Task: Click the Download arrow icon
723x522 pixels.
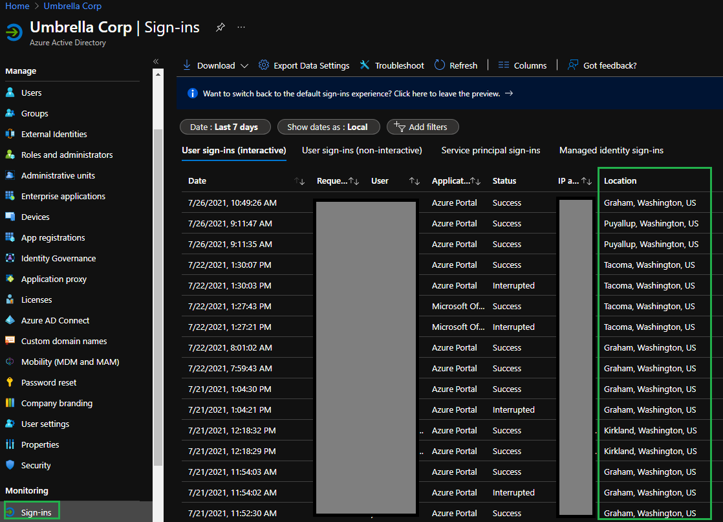Action: (x=187, y=65)
